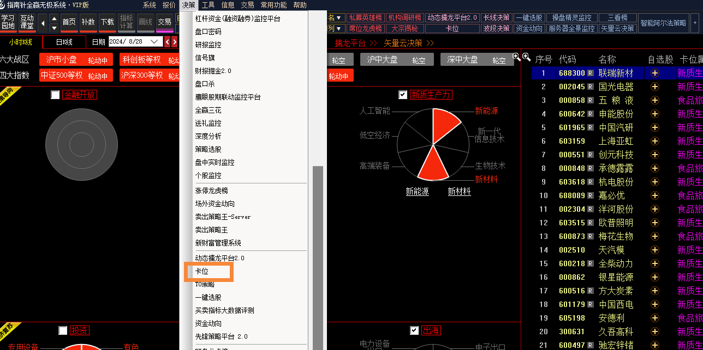Click the 沪市小盘 button
The image size is (703, 350).
61,60
